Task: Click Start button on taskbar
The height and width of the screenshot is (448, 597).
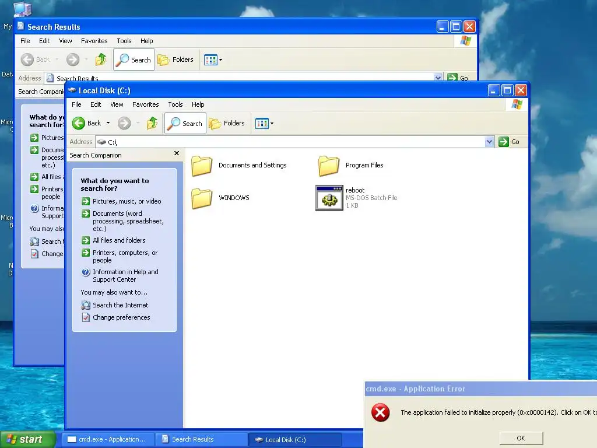Action: (28, 439)
